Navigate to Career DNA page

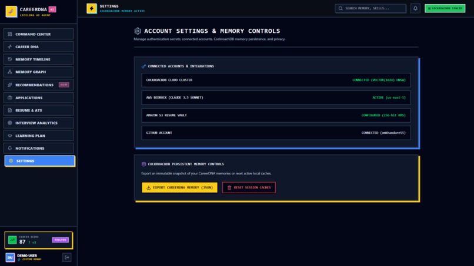(38, 47)
